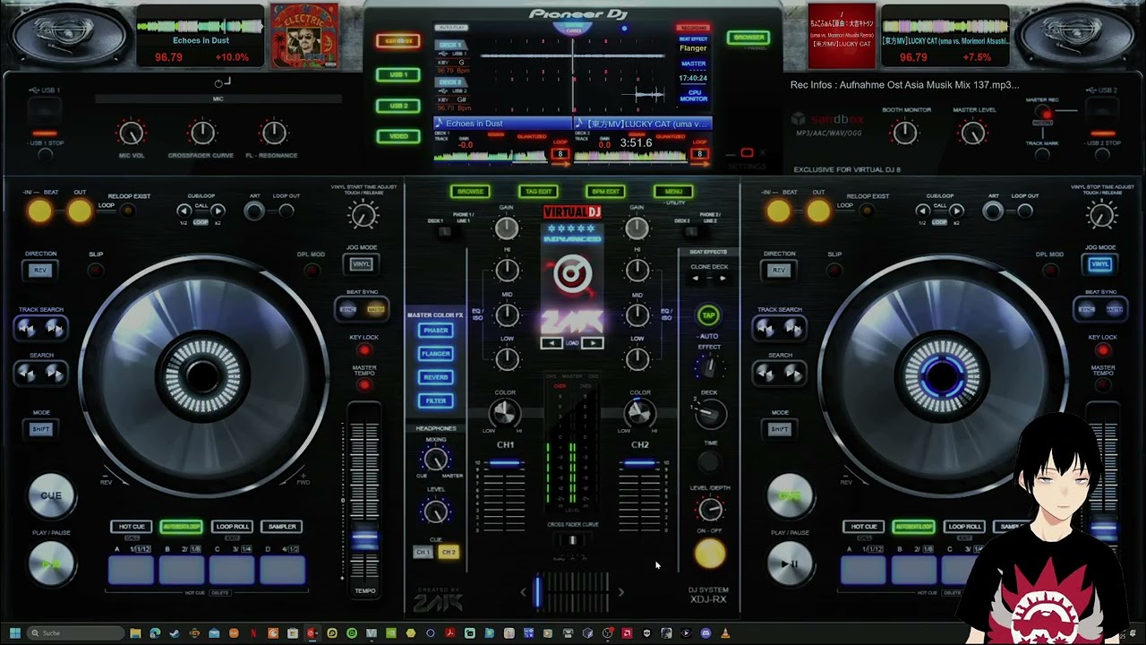Open BROWSE in the mixer section
This screenshot has height=645, width=1146.
[x=470, y=191]
